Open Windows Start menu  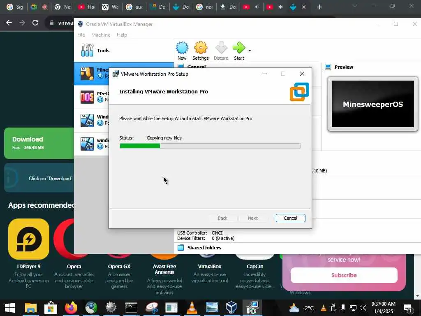pyautogui.click(x=10, y=308)
